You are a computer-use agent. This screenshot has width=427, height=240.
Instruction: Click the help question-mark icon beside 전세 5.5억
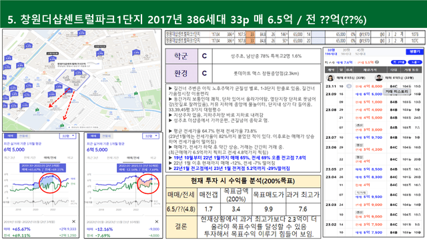(x=377, y=62)
